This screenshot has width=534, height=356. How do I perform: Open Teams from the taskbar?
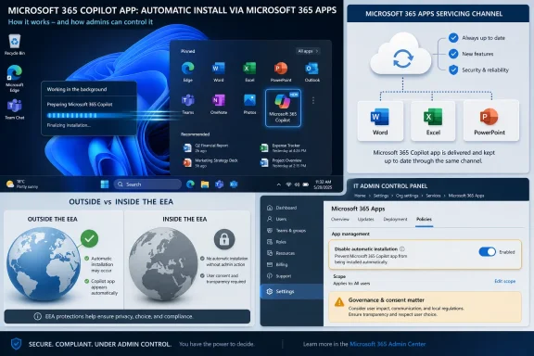pyautogui.click(x=220, y=184)
